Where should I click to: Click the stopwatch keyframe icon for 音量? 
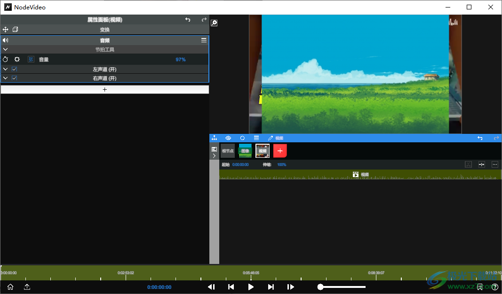(x=6, y=60)
